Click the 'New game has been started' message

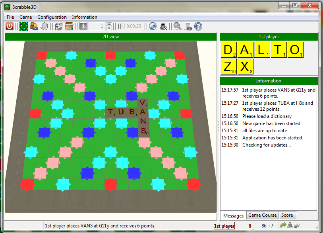click(271, 123)
